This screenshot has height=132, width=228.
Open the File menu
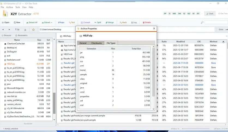(x=2, y=7)
